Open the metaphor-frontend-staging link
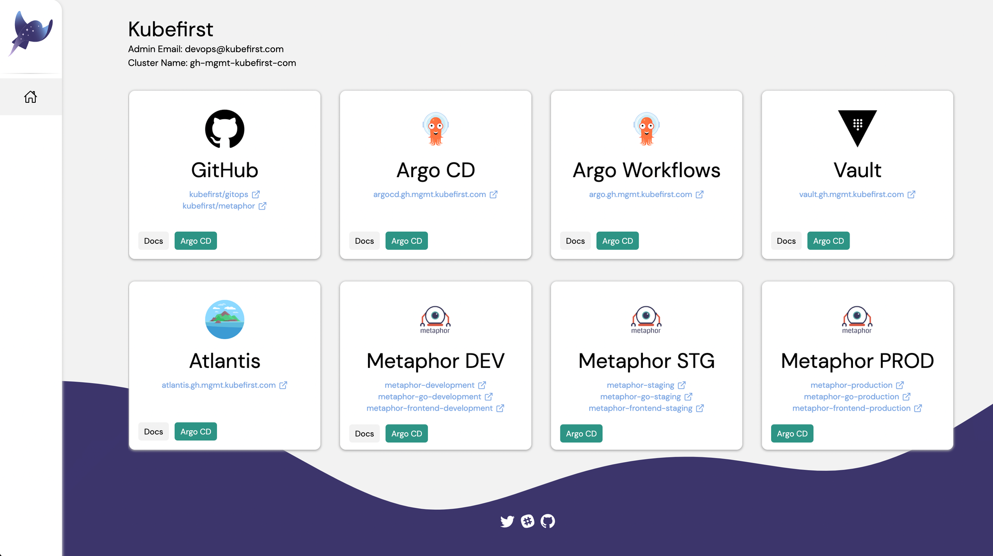Screen dimensions: 993x556 click(x=640, y=408)
